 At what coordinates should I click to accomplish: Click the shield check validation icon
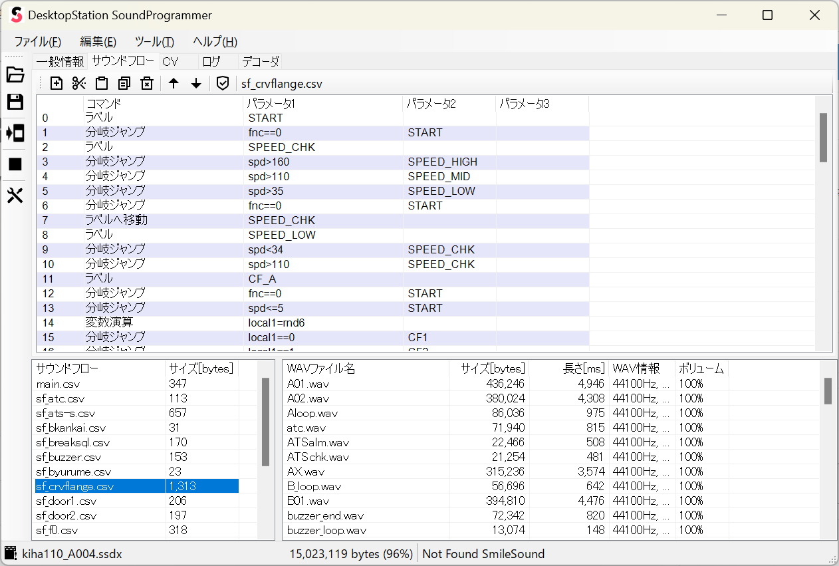(223, 83)
